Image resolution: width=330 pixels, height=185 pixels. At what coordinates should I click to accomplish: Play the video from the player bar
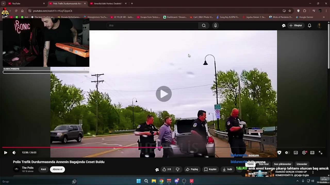coord(5,153)
